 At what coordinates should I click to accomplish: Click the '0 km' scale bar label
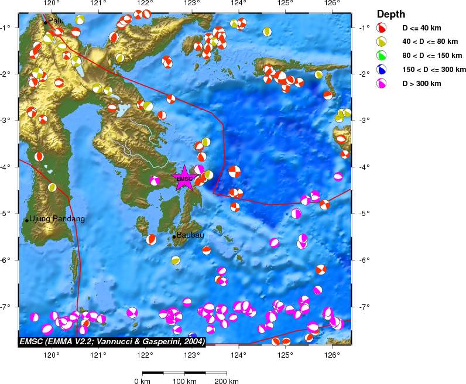point(143,381)
